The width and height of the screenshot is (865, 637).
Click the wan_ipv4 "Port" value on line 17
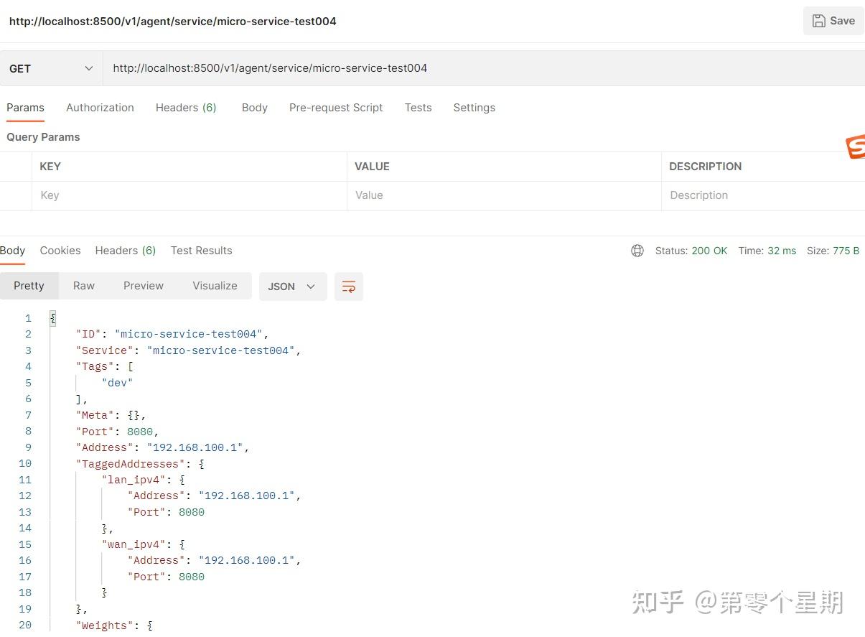click(x=192, y=577)
